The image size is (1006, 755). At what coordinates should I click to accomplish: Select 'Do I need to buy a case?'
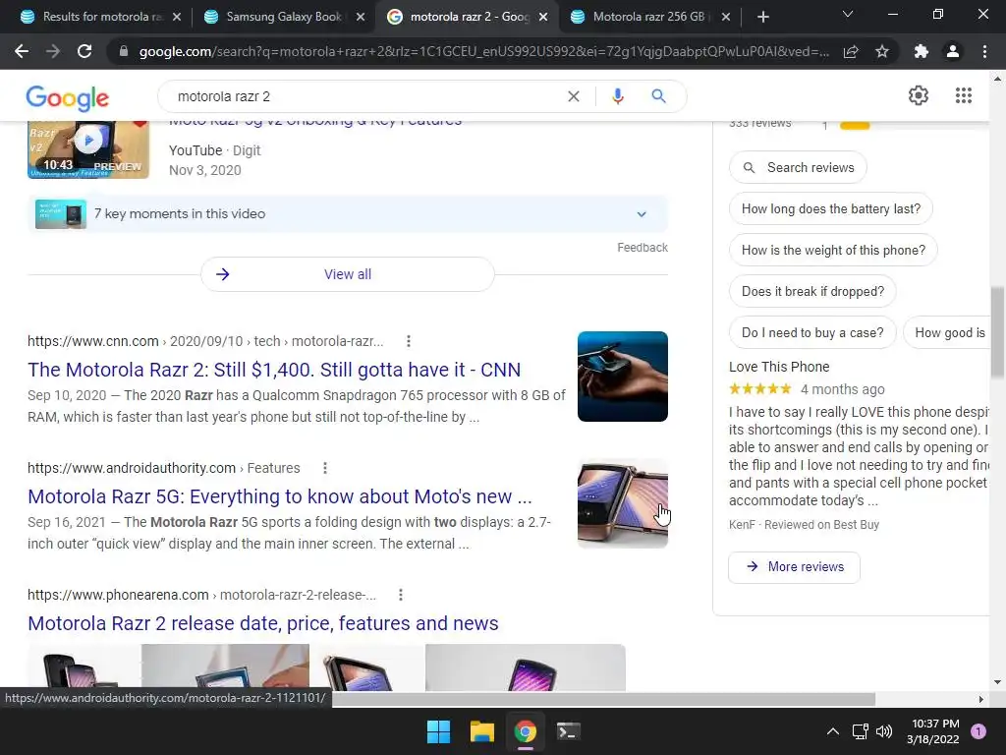(812, 332)
